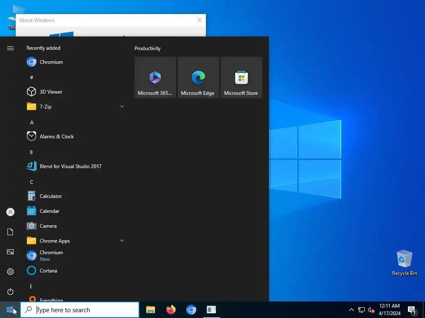Click the letter B group header
Screen dimensions: 425x318
[x=31, y=152]
